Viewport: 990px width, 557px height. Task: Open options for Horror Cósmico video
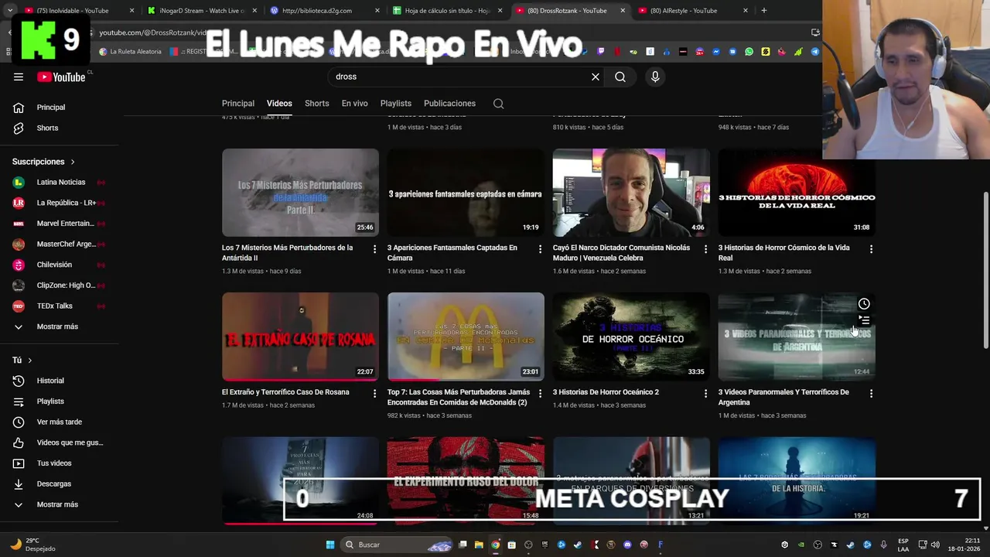tap(871, 249)
